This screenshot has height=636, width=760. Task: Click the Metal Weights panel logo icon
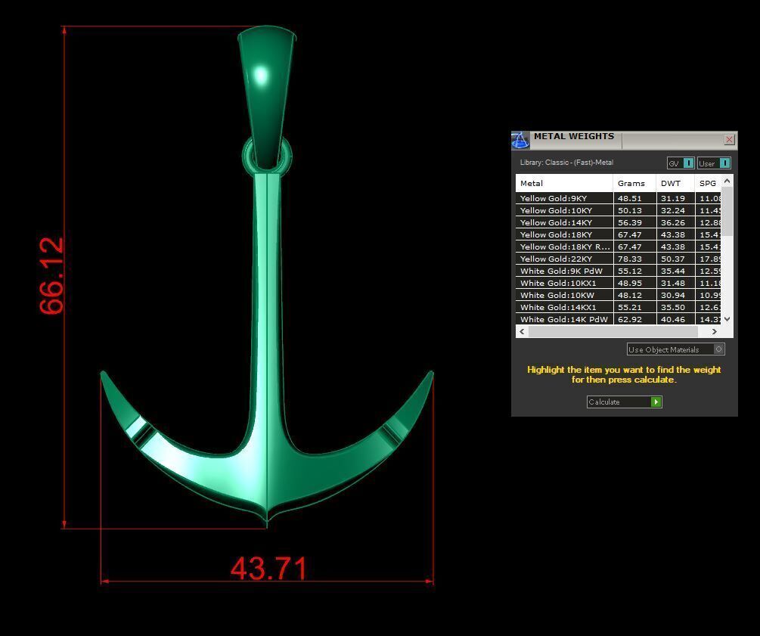[520, 140]
